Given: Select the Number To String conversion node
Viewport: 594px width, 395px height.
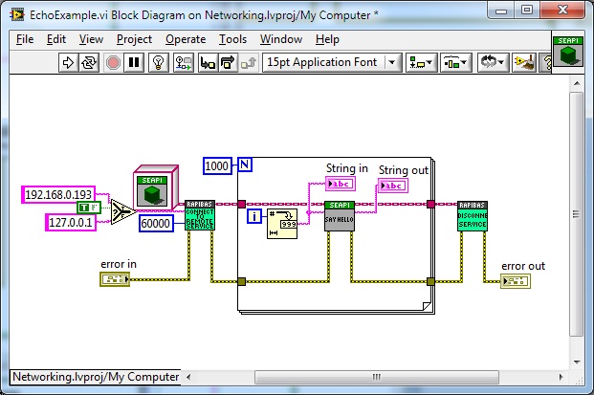Looking at the screenshot, I should pyautogui.click(x=282, y=224).
